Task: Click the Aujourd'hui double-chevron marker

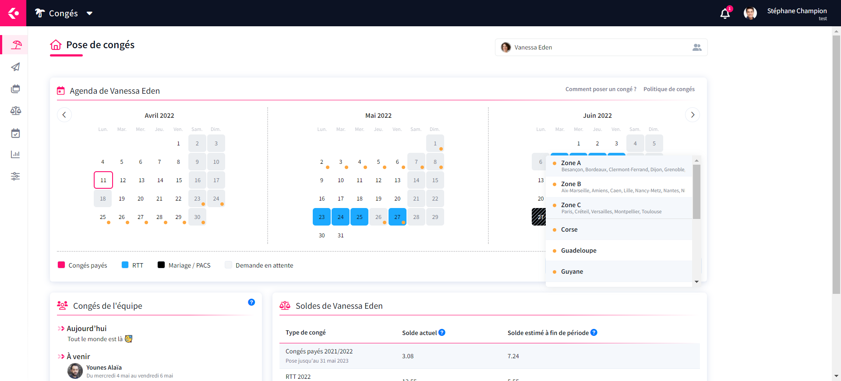Action: 61,328
